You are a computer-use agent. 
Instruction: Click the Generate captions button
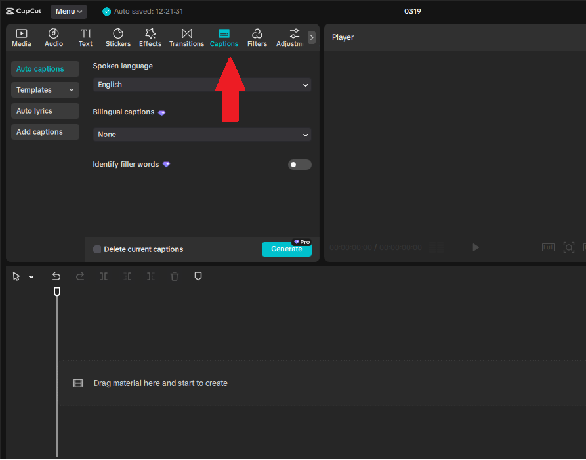(287, 249)
